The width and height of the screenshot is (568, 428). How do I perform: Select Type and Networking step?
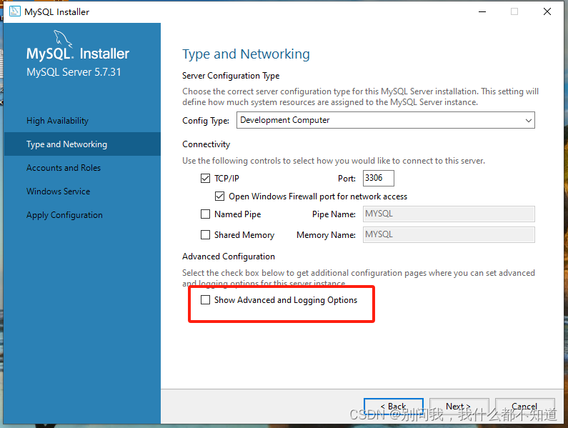coord(82,144)
